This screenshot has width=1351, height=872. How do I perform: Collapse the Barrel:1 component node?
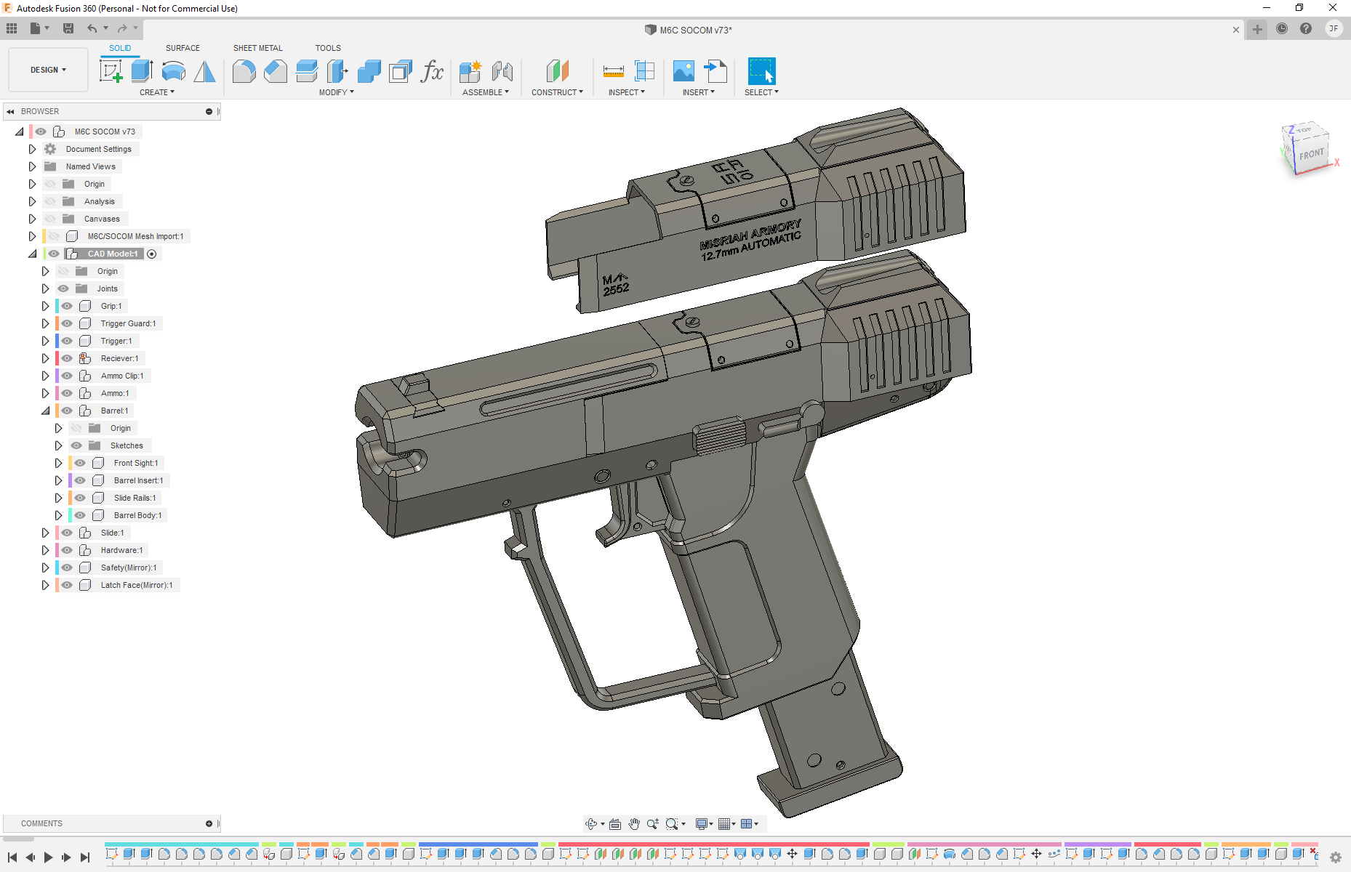point(45,411)
